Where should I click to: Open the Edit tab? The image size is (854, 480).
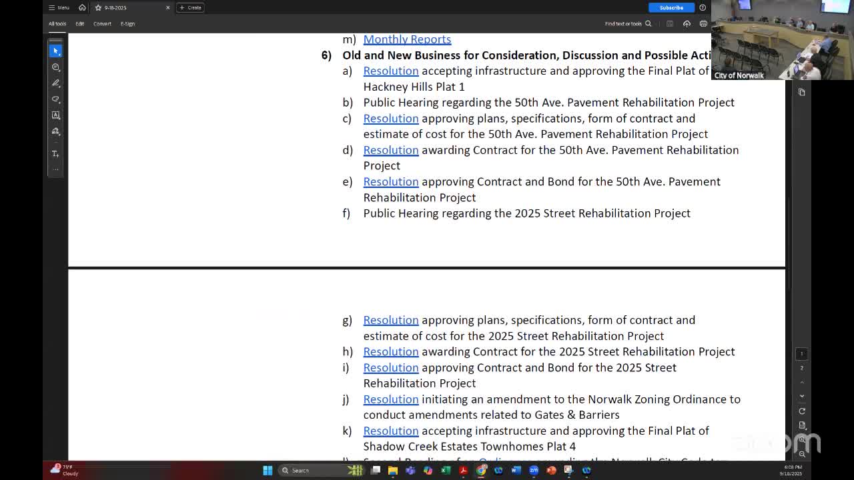pyautogui.click(x=79, y=24)
